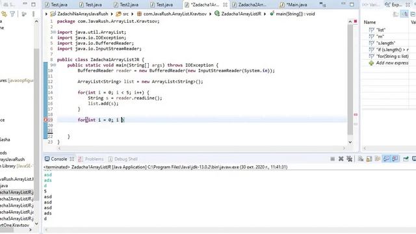This screenshot has width=416, height=234.
Task: Click main(String[]) : void in breadcrumb
Action: click(x=292, y=14)
